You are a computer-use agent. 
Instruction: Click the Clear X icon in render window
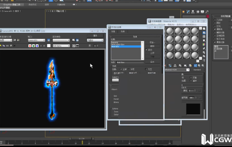(x=14, y=46)
